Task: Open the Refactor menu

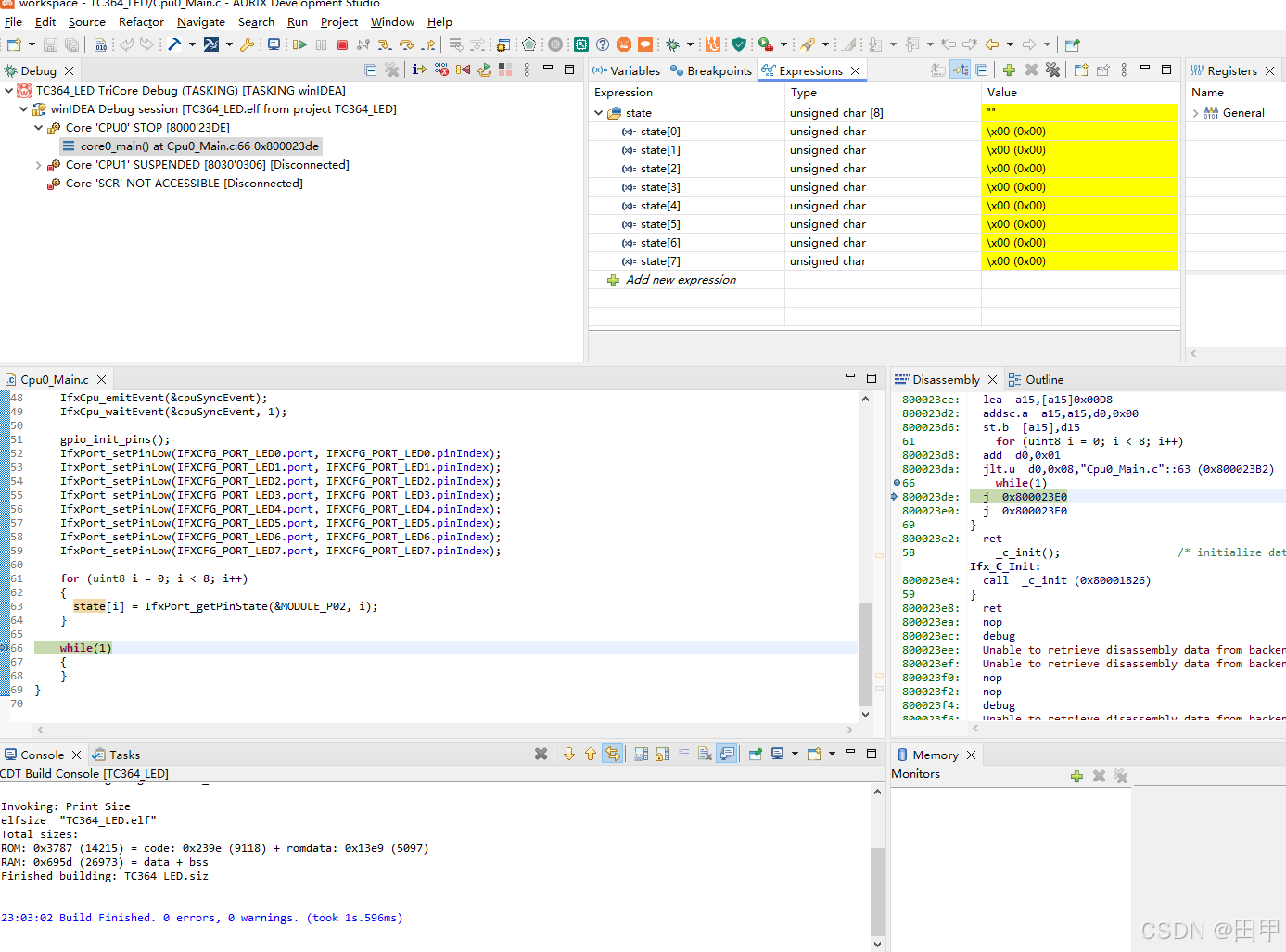Action: [x=141, y=22]
